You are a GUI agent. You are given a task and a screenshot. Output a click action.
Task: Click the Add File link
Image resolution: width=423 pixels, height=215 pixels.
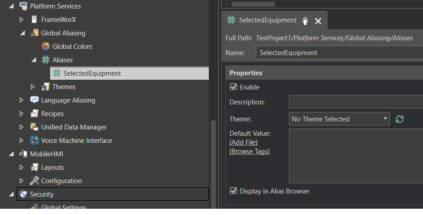[243, 142]
